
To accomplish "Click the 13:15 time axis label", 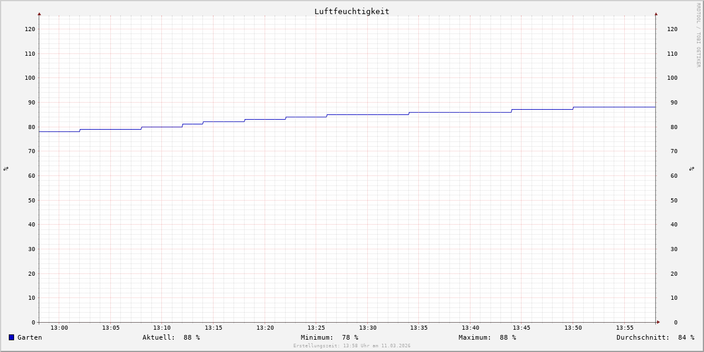I will click(214, 328).
